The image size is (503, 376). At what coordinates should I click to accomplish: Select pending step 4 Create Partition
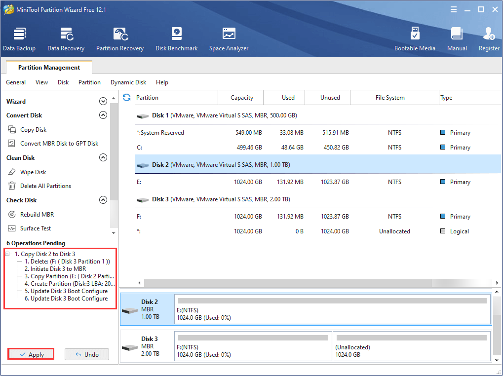click(70, 284)
